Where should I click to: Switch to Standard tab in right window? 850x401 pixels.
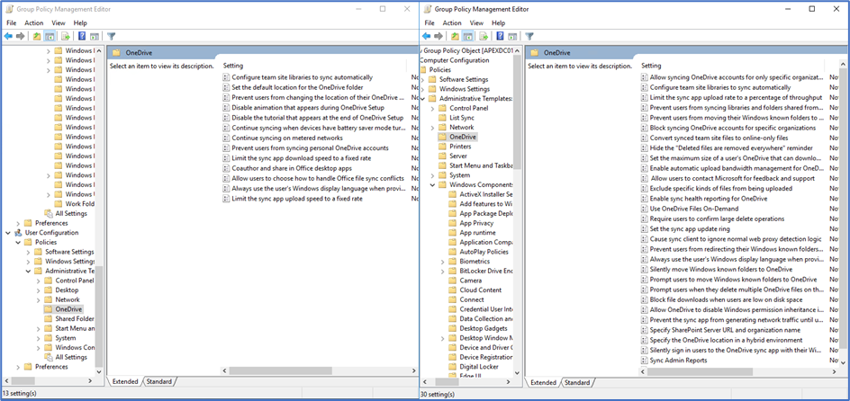pyautogui.click(x=577, y=383)
